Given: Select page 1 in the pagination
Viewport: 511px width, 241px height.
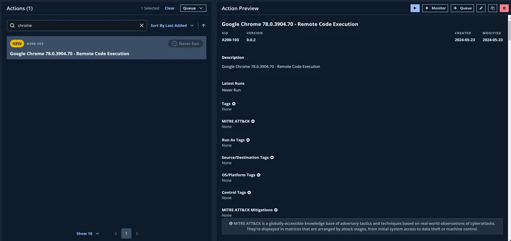Looking at the screenshot, I should pos(126,234).
